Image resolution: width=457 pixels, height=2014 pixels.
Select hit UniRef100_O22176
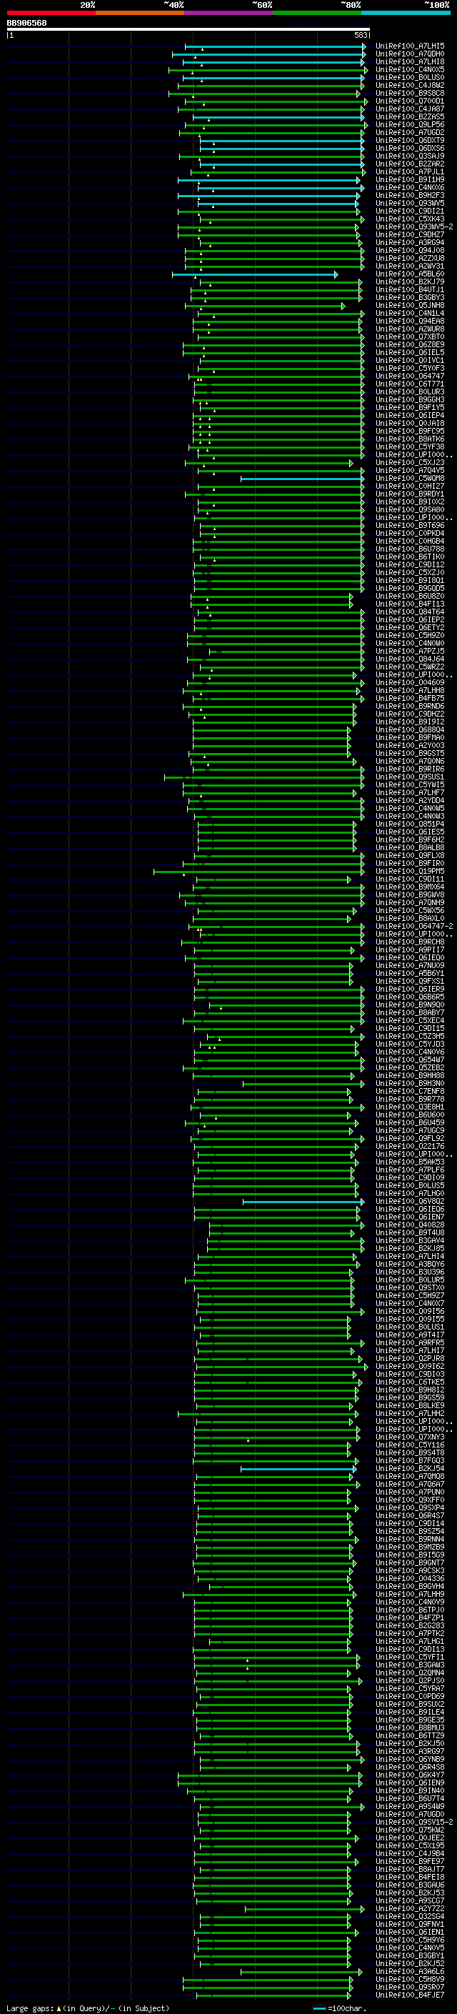tap(410, 1146)
